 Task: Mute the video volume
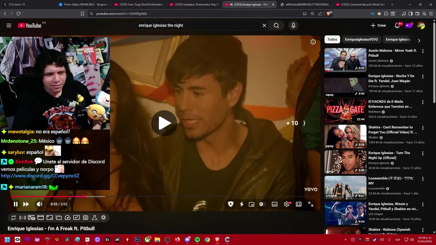[x=39, y=204]
